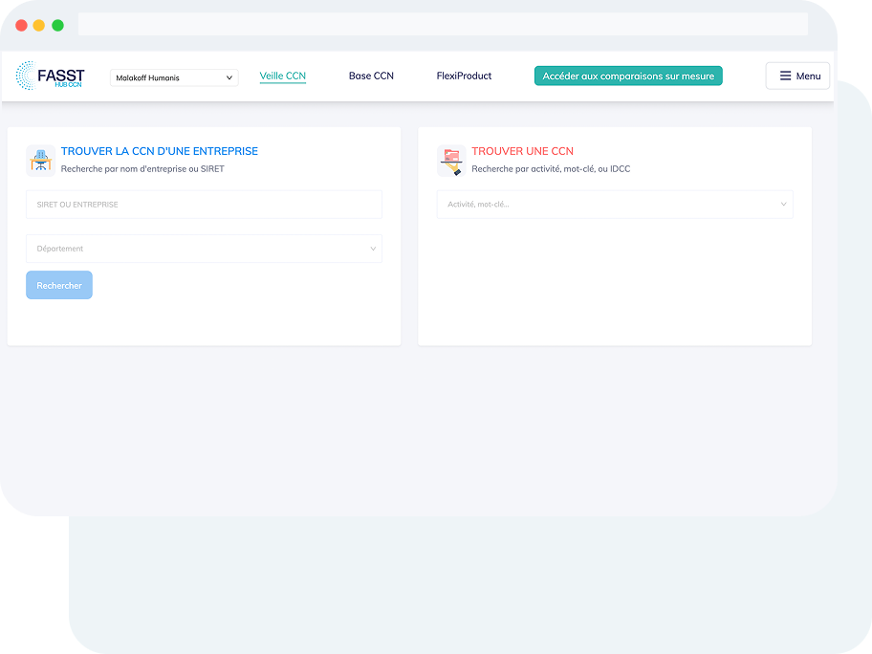This screenshot has height=654, width=872.
Task: Focus the SIRET OU ENTREPRISE input field
Action: (204, 205)
